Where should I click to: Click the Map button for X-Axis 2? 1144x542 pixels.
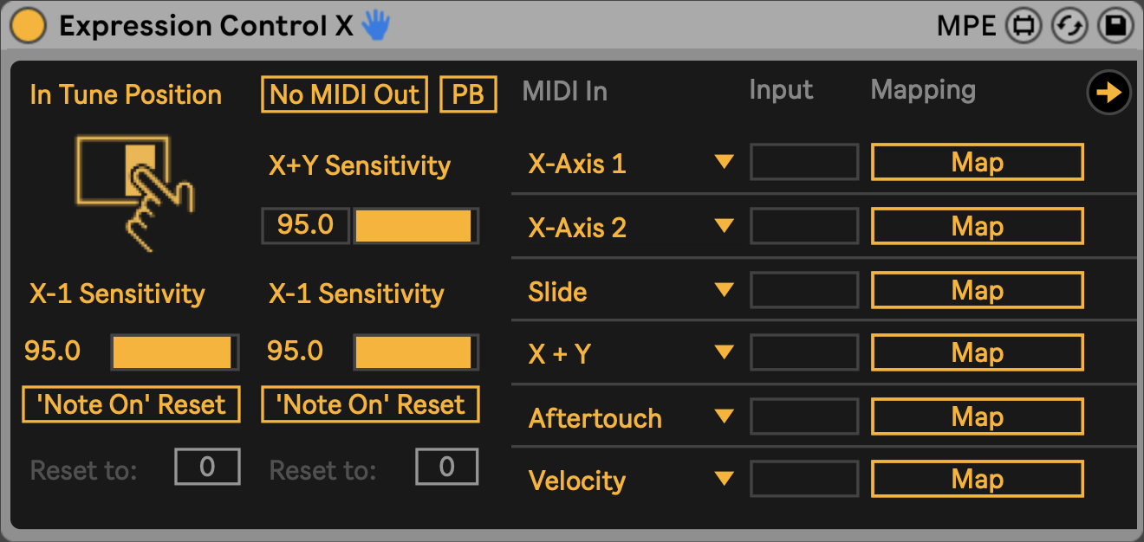point(977,227)
